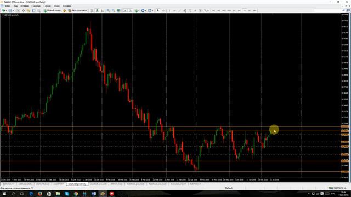Open the Strategy Tester icon
The height and width of the screenshot is (197, 351).
39,10
